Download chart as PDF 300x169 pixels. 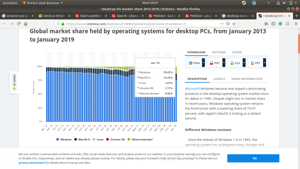pos(215,63)
